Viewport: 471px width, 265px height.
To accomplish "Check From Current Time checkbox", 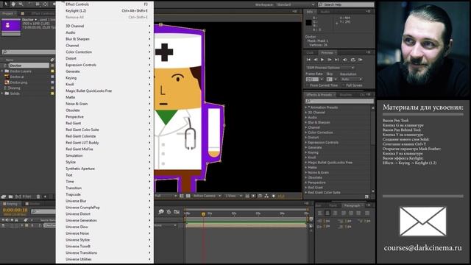I will click(308, 85).
